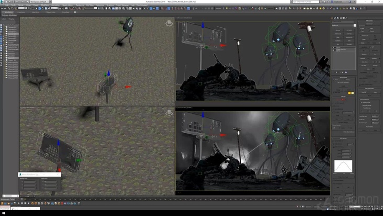Activate the Select and Move tool
Image resolution: width=383 pixels, height=216 pixels.
click(39, 8)
